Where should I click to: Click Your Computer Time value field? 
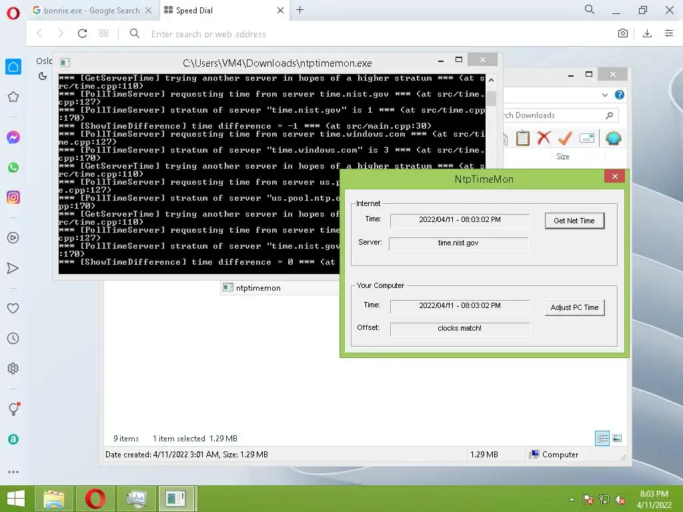[460, 305]
